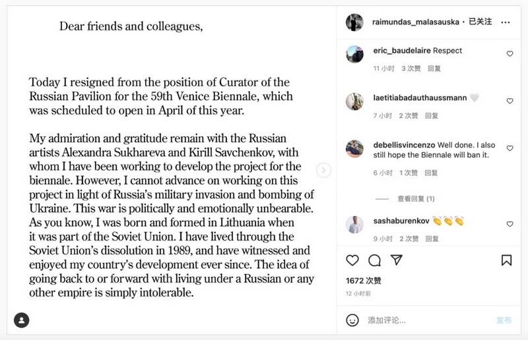
Task: Open the comment bubble icon
Action: 374,260
